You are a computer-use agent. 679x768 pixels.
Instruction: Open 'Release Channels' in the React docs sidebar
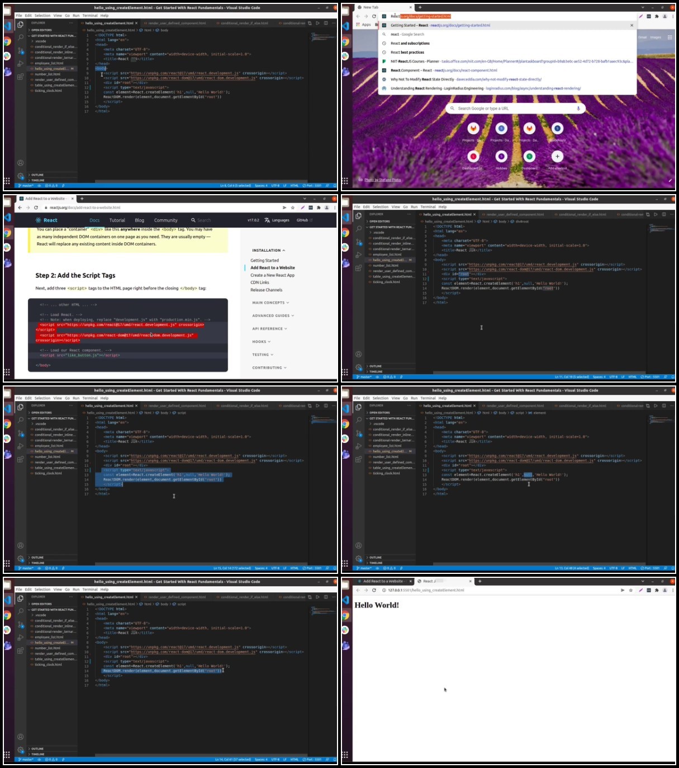coord(267,290)
